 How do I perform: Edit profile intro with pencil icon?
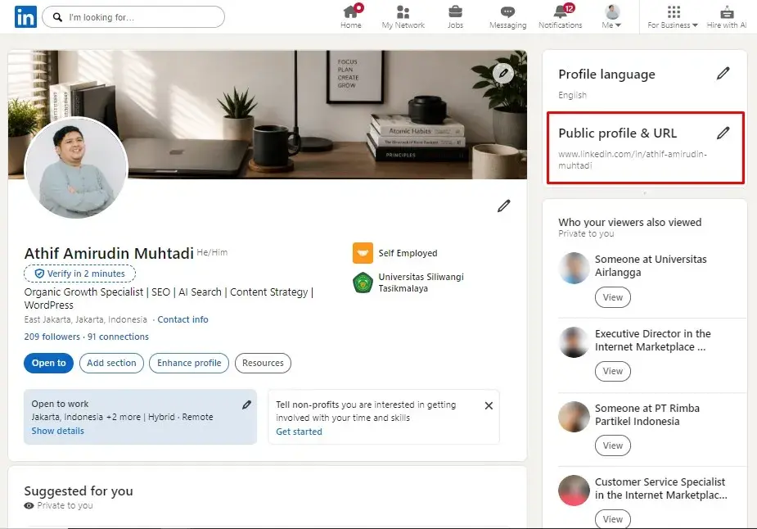pyautogui.click(x=503, y=206)
